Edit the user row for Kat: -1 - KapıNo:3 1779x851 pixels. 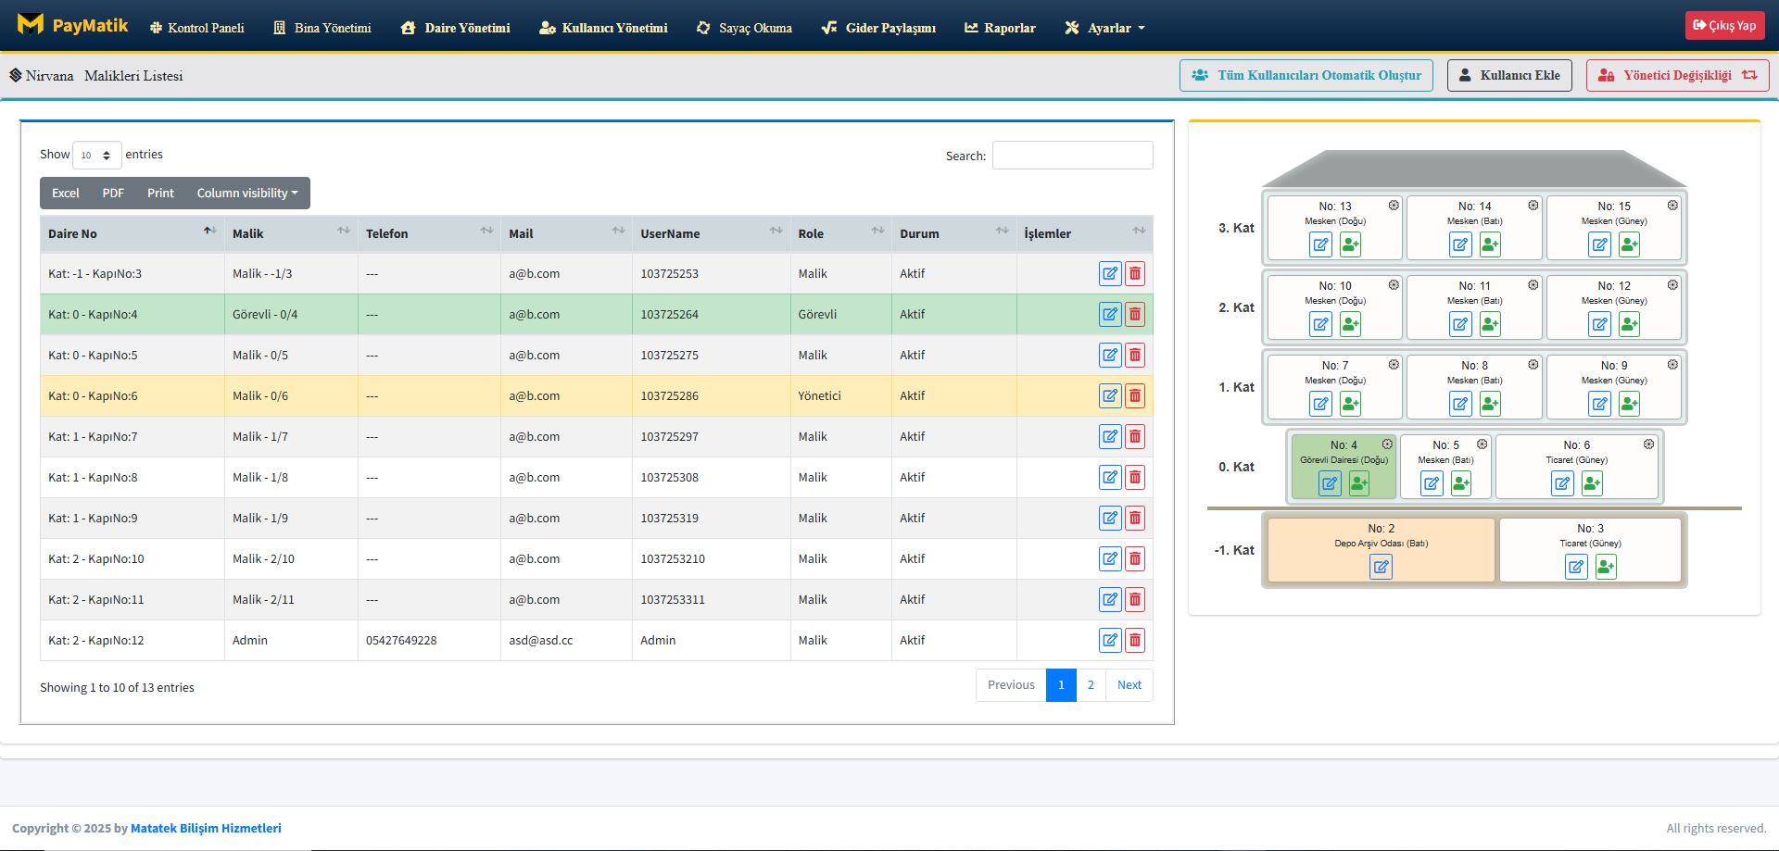[x=1110, y=273]
